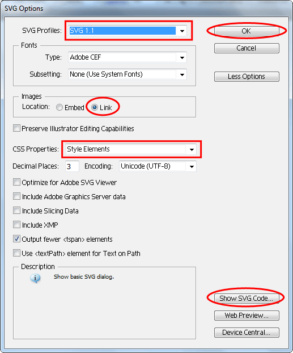293x353 pixels.
Task: Click the OK button
Action: click(247, 31)
